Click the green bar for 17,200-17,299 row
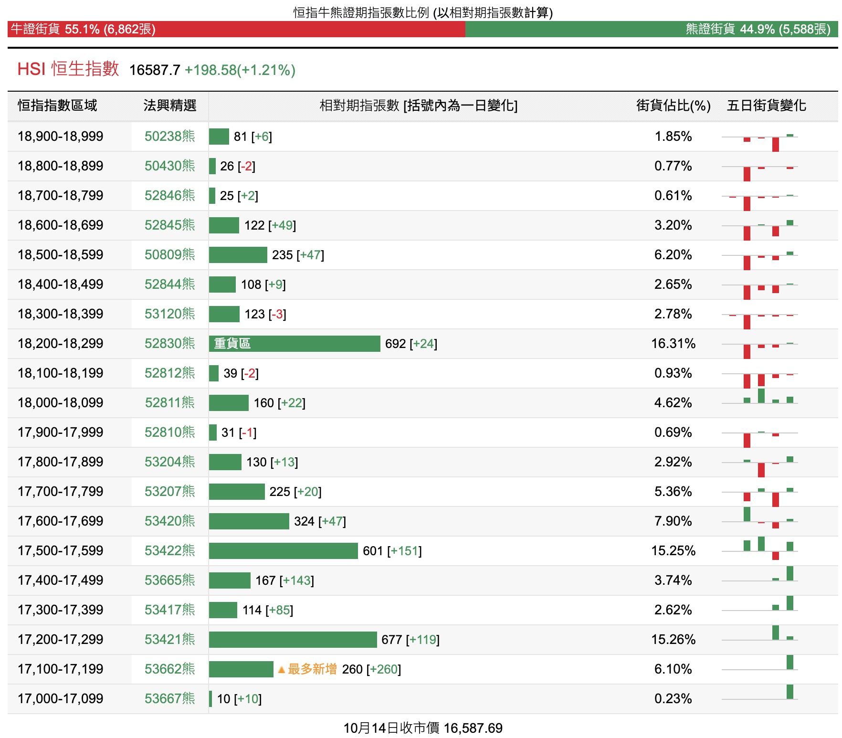The width and height of the screenshot is (842, 738). tap(293, 640)
